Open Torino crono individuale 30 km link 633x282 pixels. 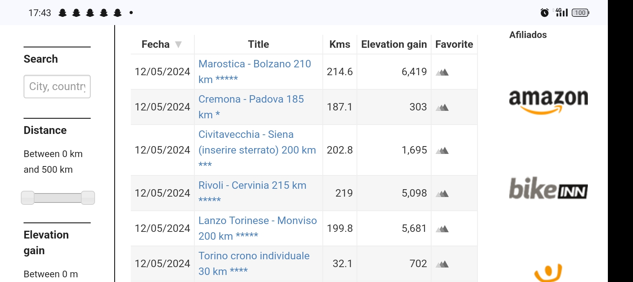coord(254,264)
